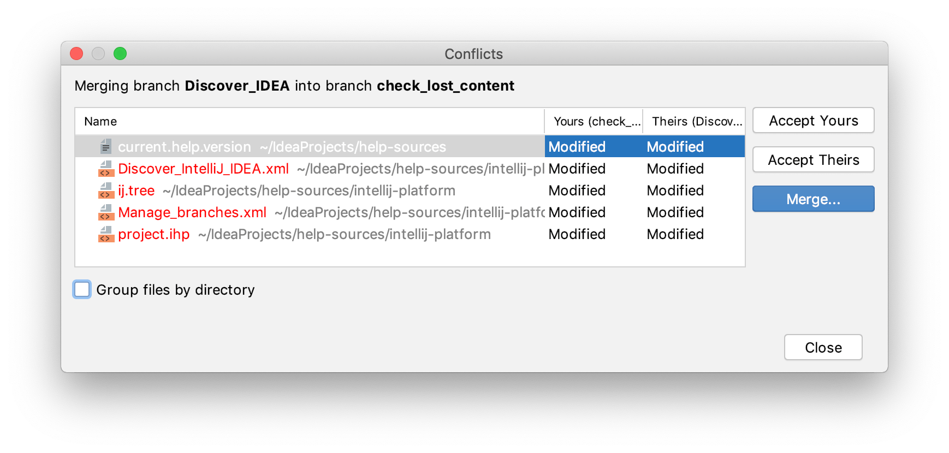Click the Modified status for current.help.version

tap(577, 146)
